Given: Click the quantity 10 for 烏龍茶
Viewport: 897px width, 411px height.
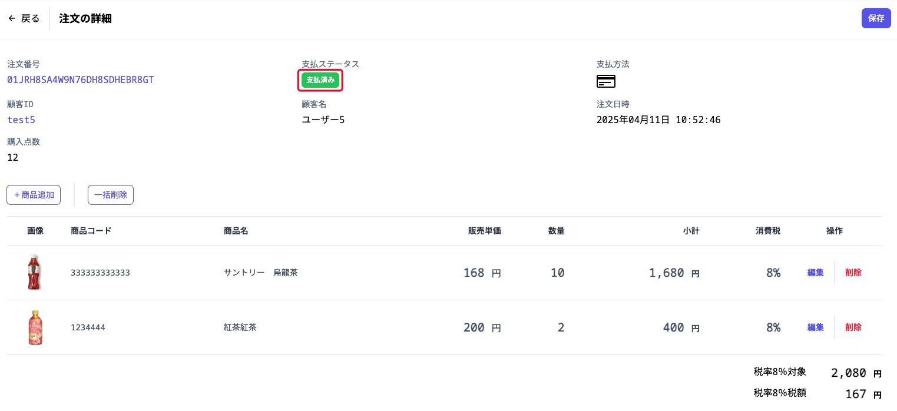Looking at the screenshot, I should point(557,273).
